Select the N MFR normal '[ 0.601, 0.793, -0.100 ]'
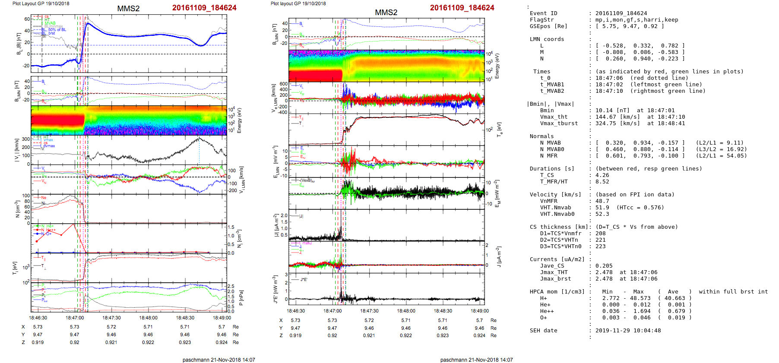This screenshot has width=779, height=363. (x=640, y=156)
